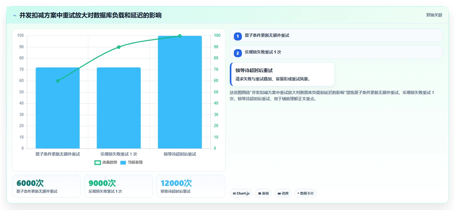Click the bar for 原子条件更新无额外重试
Screen dimensions: 455x210
tap(58, 108)
